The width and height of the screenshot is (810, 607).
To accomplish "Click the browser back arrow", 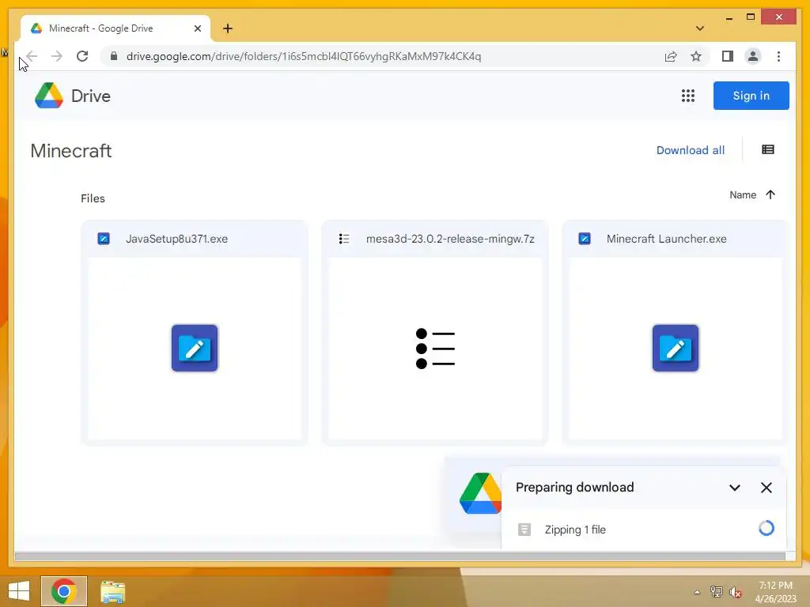I will [x=32, y=56].
